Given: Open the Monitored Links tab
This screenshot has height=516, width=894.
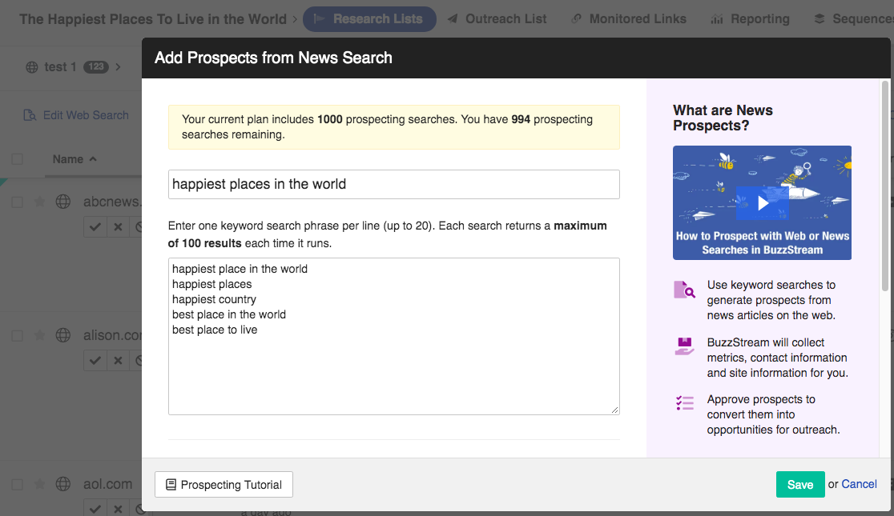Looking at the screenshot, I should [629, 19].
